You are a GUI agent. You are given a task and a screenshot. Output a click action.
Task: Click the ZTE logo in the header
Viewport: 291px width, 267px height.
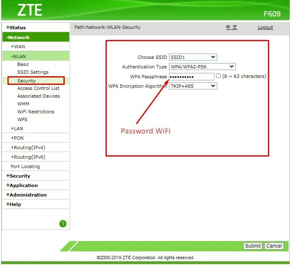30,10
